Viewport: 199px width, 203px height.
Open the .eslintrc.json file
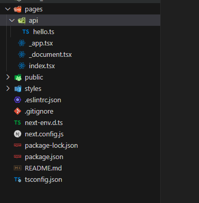click(x=43, y=100)
